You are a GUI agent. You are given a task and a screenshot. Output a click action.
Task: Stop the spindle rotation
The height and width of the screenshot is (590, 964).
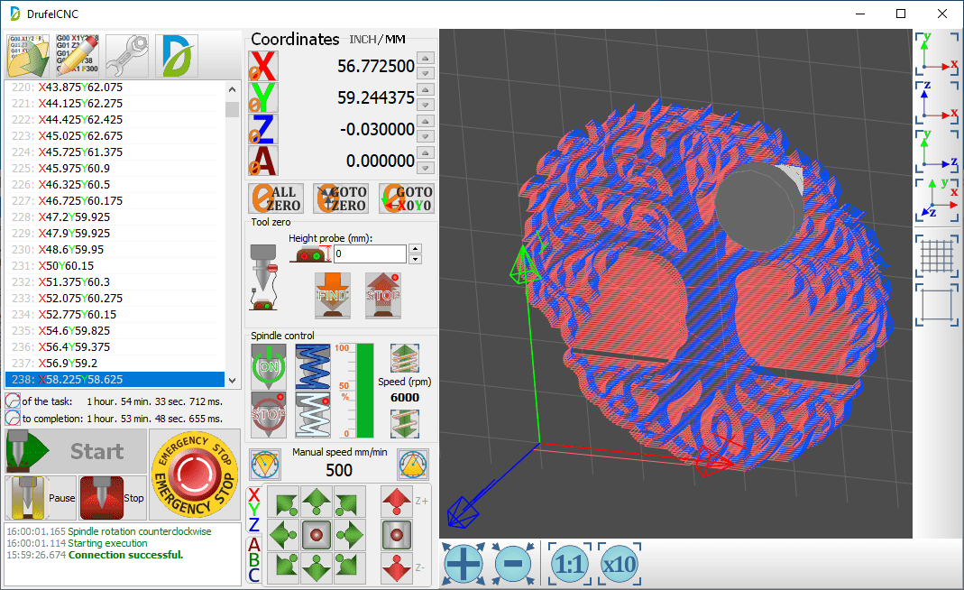click(269, 415)
